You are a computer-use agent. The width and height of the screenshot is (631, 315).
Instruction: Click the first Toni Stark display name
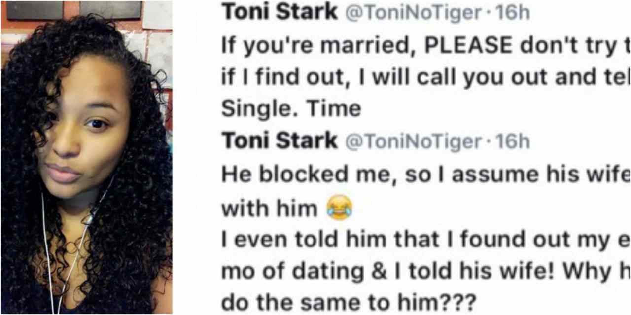pyautogui.click(x=279, y=13)
